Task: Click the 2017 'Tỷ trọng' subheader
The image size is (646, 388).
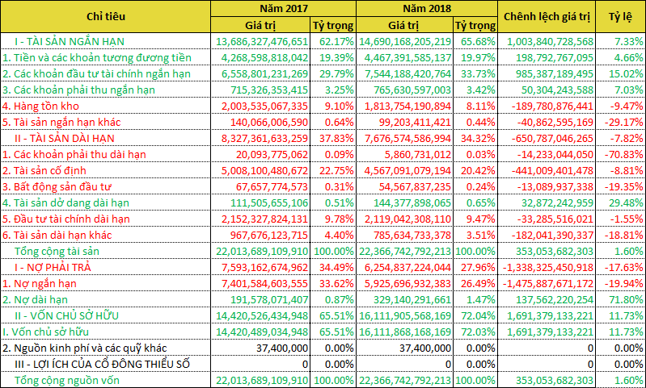Action: point(333,25)
